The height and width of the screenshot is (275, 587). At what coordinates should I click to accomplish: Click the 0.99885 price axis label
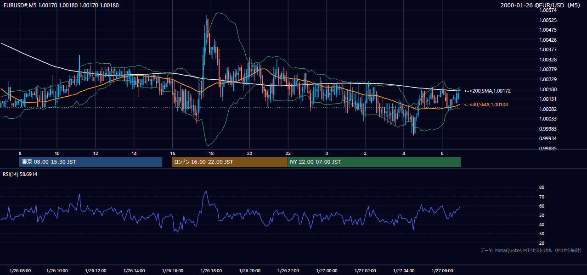point(548,148)
